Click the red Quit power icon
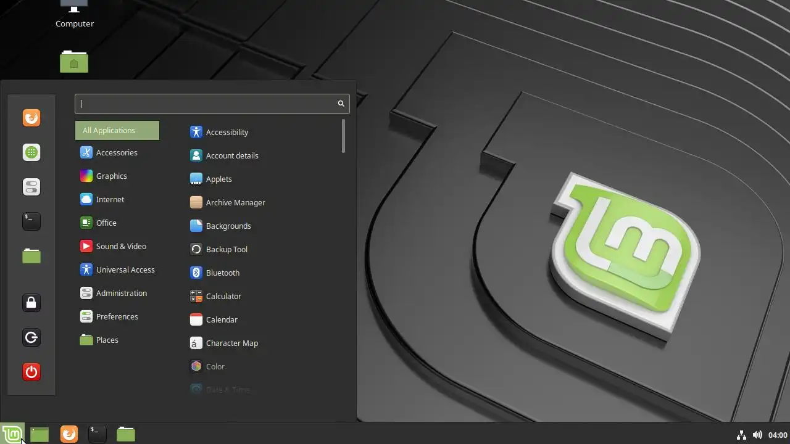This screenshot has height=444, width=790. [31, 372]
